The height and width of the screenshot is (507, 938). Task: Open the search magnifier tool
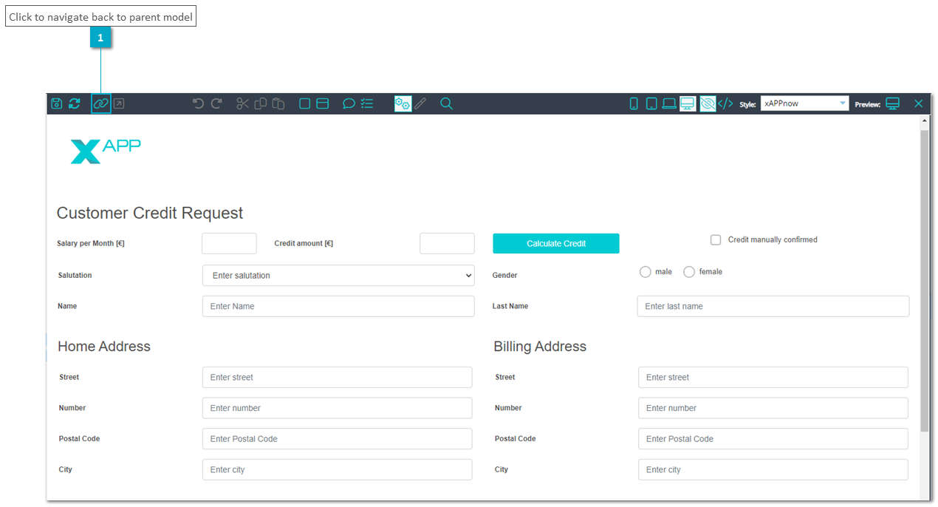pyautogui.click(x=446, y=103)
